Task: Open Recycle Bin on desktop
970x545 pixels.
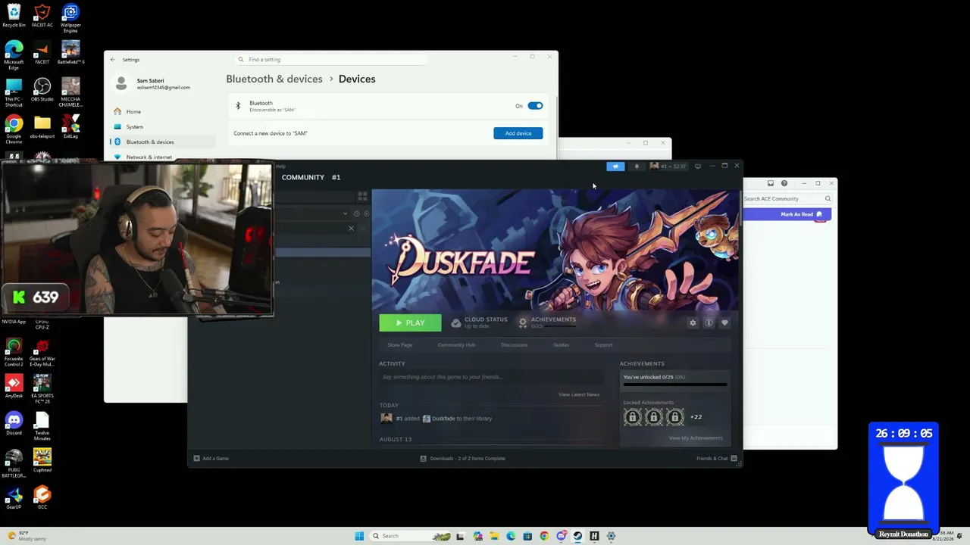Action: tap(14, 16)
